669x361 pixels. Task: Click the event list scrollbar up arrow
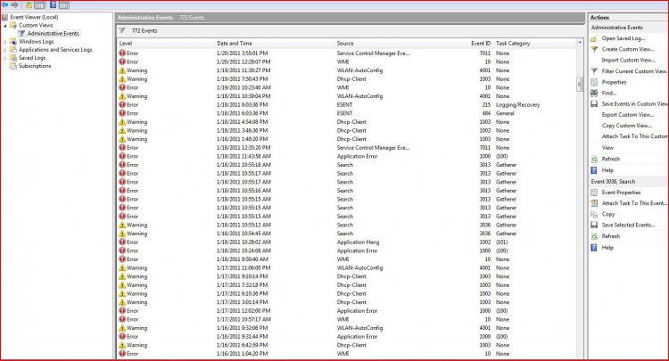(580, 43)
